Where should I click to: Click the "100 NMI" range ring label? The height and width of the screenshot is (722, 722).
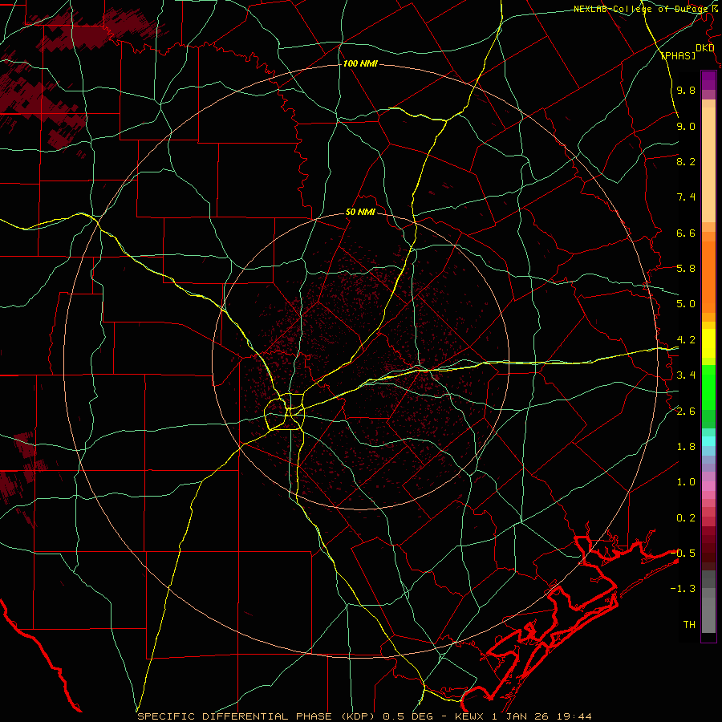(360, 63)
